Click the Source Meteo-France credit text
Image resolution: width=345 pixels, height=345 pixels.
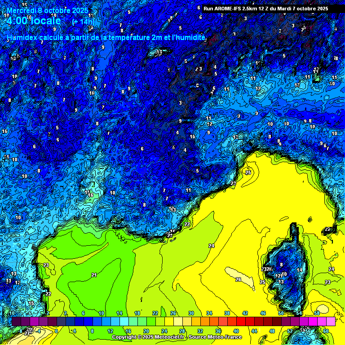[x=217, y=337]
